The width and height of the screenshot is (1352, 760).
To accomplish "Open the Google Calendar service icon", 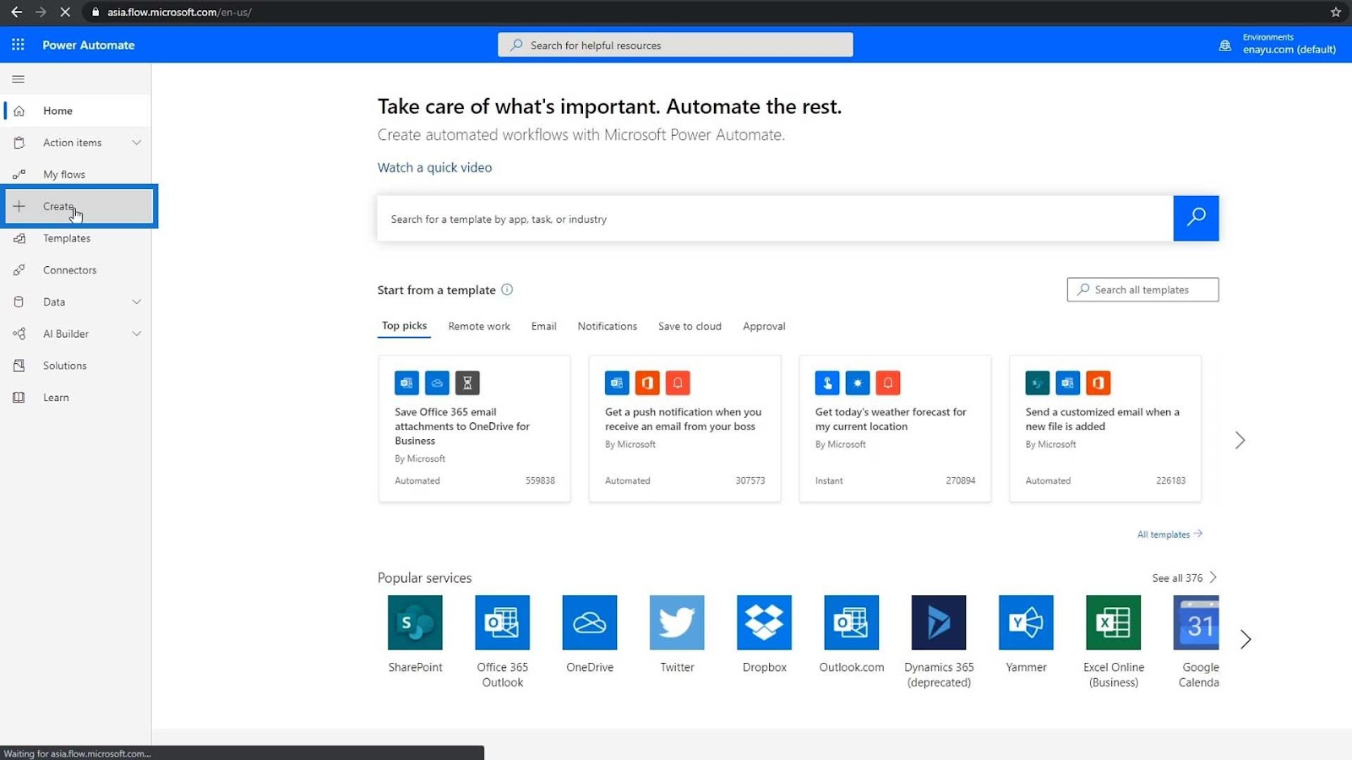I will 1197,622.
